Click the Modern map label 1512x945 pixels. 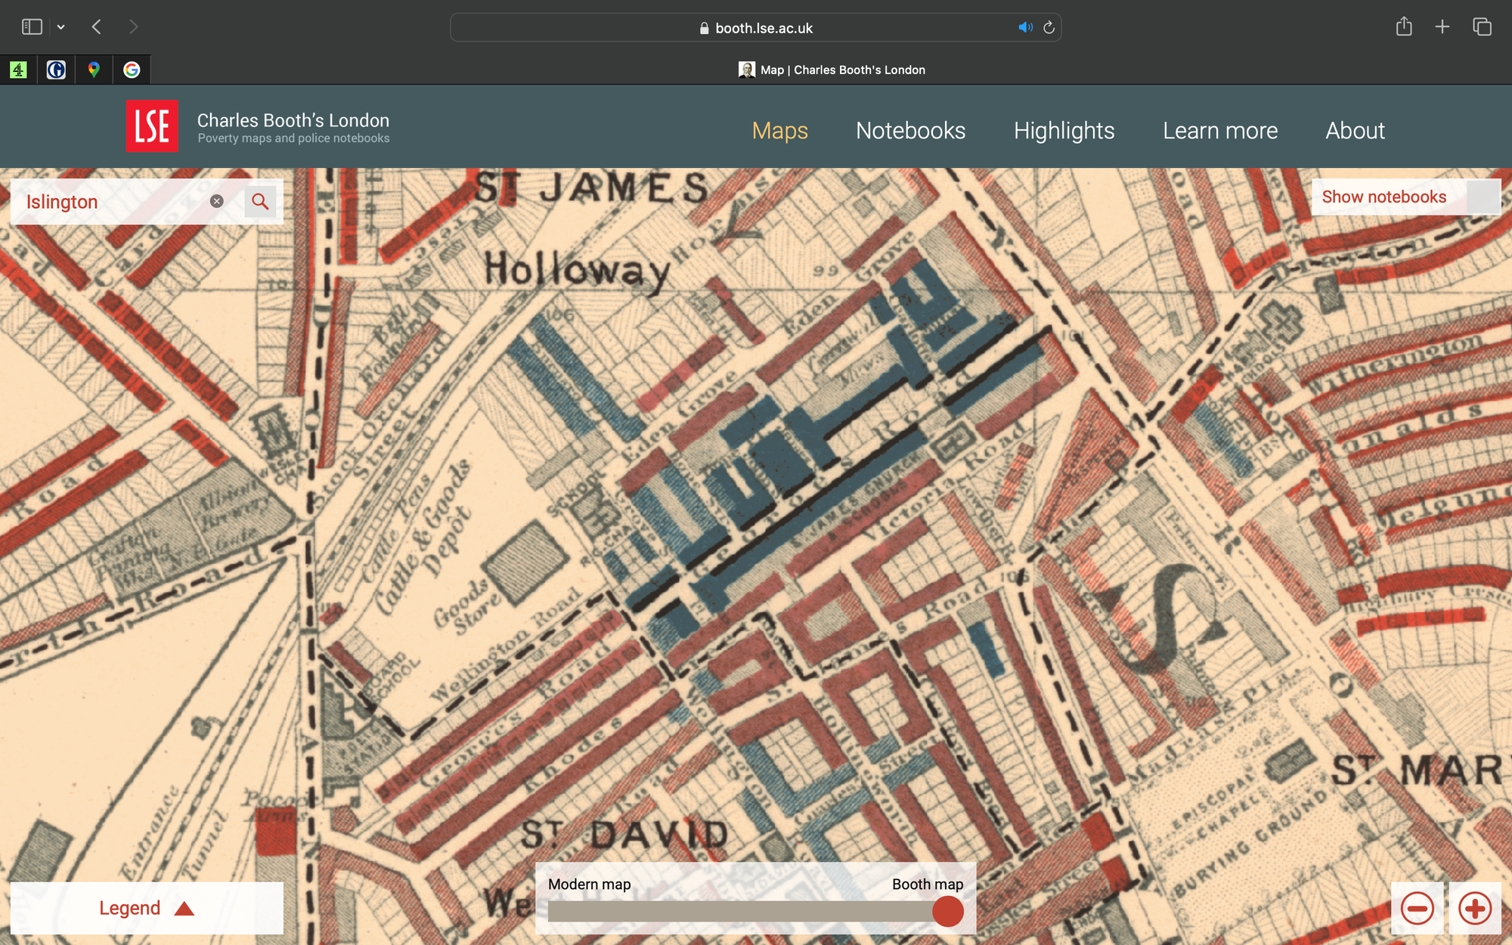(x=589, y=884)
